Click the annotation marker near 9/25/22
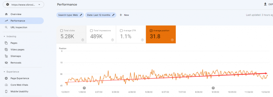273x97 pixels. pos(213,88)
